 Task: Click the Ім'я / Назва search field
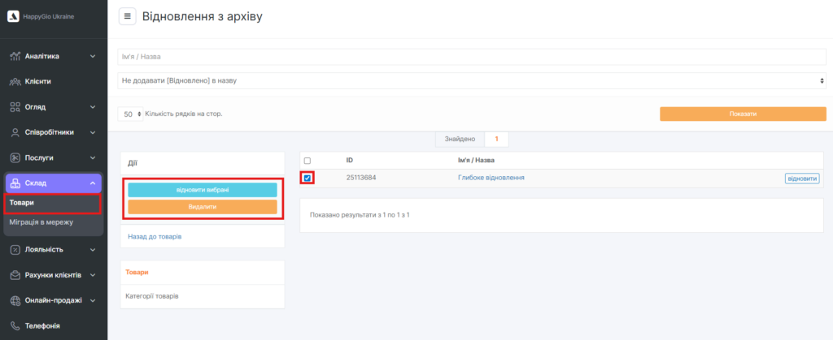[472, 57]
